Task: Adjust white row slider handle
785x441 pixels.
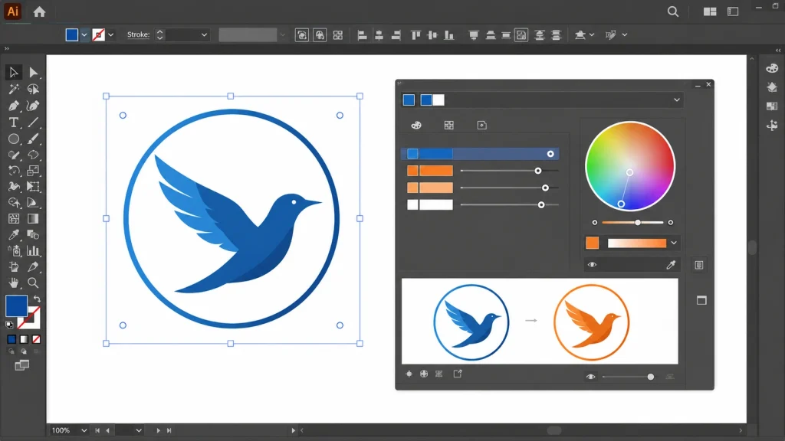Action: 541,205
